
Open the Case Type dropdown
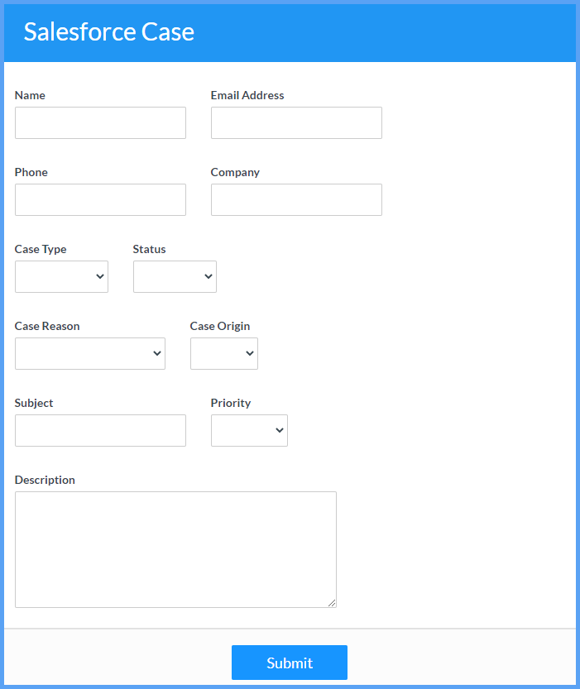61,276
